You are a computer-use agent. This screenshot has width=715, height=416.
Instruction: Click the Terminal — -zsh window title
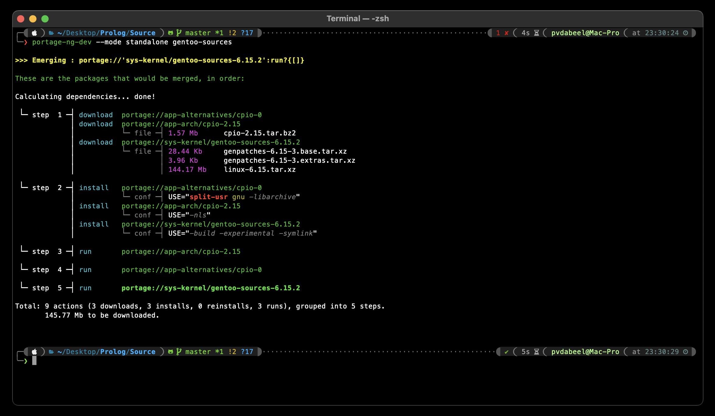pyautogui.click(x=357, y=19)
